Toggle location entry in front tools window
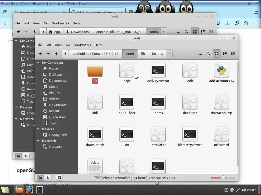This screenshot has width=261, height=195. pyautogui.click(x=200, y=54)
